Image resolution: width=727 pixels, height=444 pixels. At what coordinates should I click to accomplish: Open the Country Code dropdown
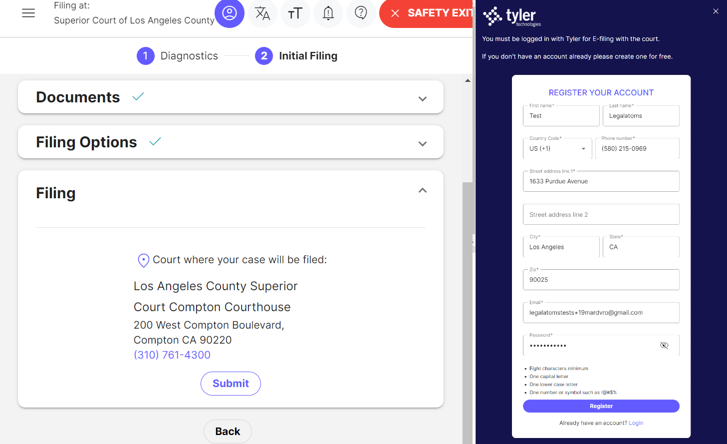[x=557, y=148]
